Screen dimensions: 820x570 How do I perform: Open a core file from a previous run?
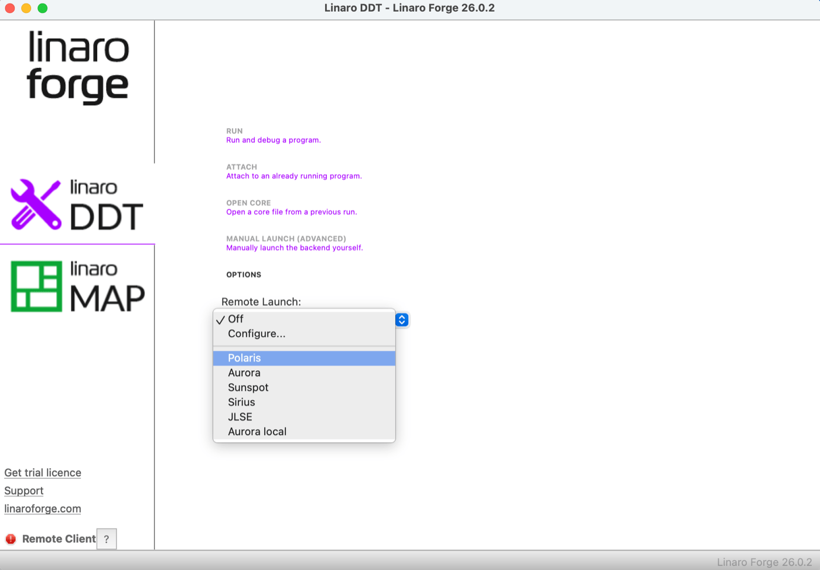click(x=292, y=212)
